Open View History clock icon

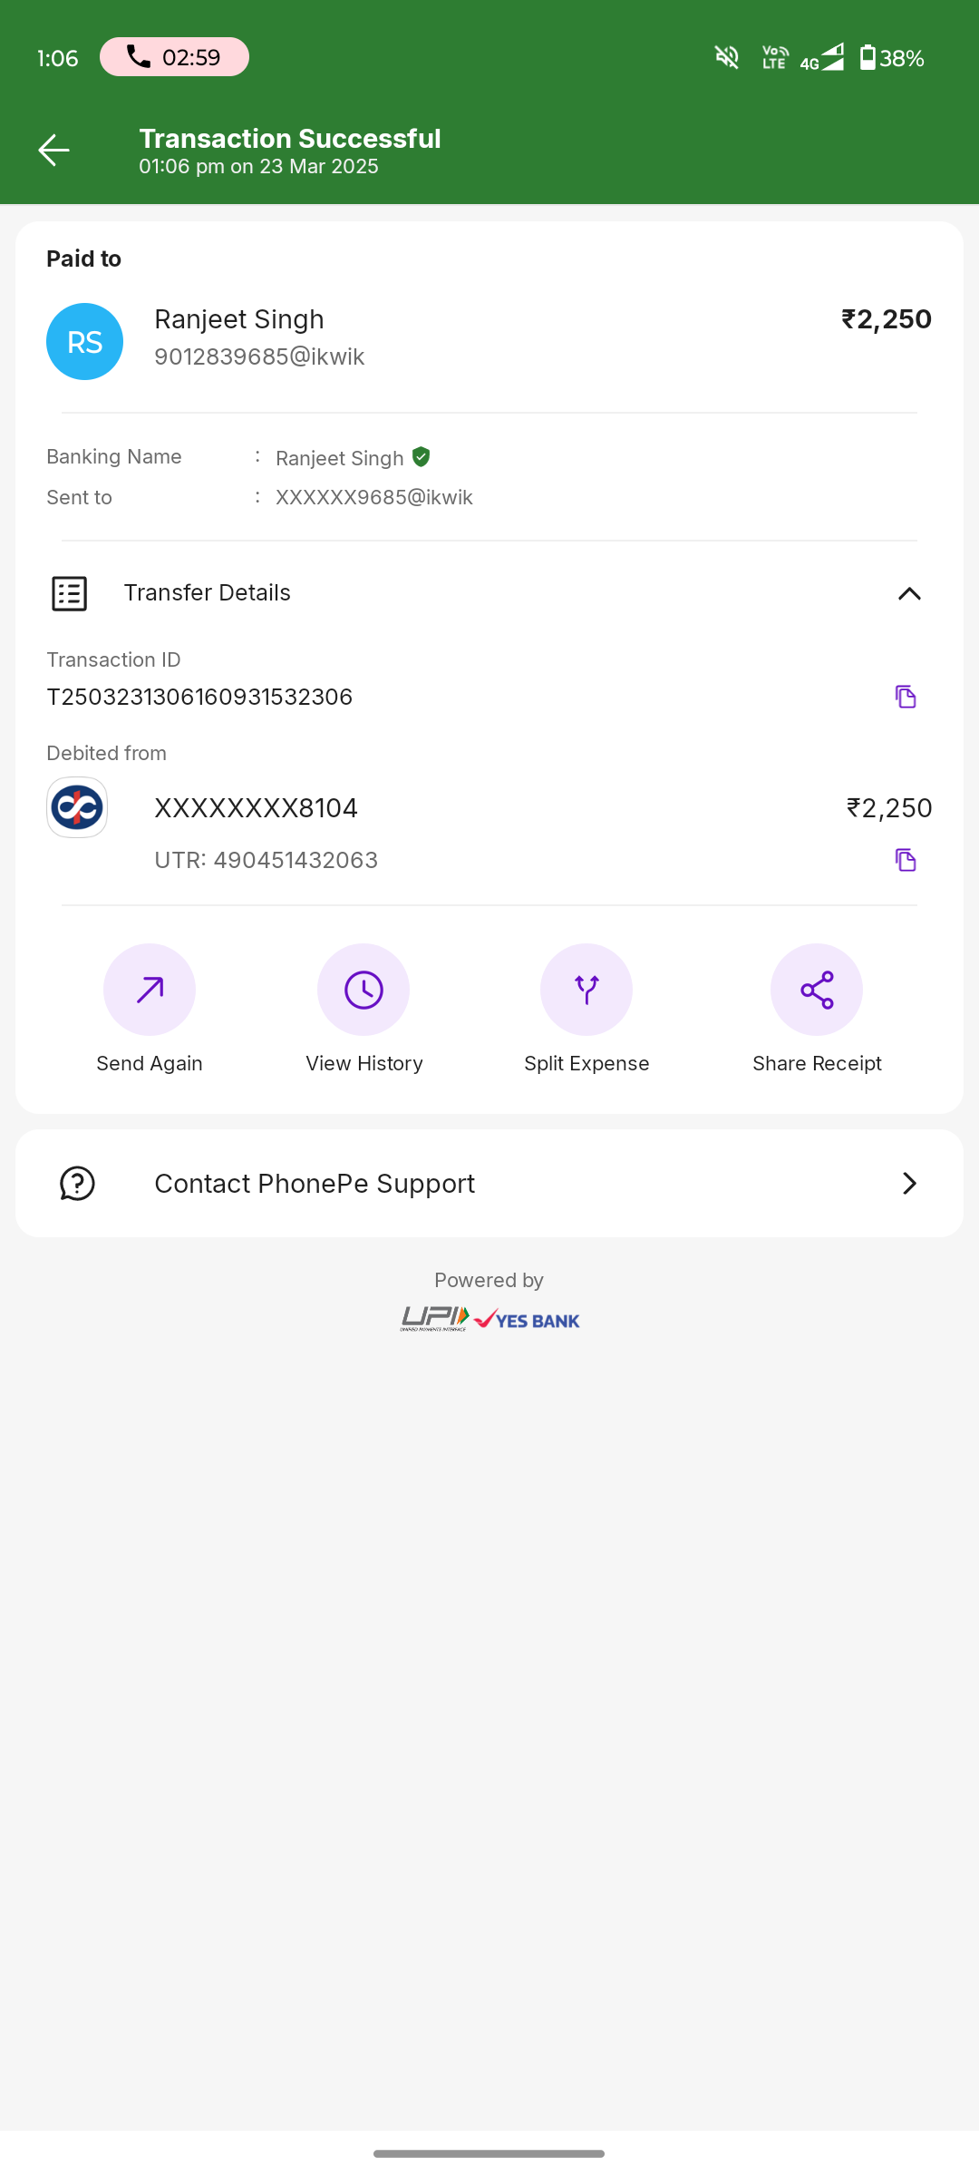point(363,990)
